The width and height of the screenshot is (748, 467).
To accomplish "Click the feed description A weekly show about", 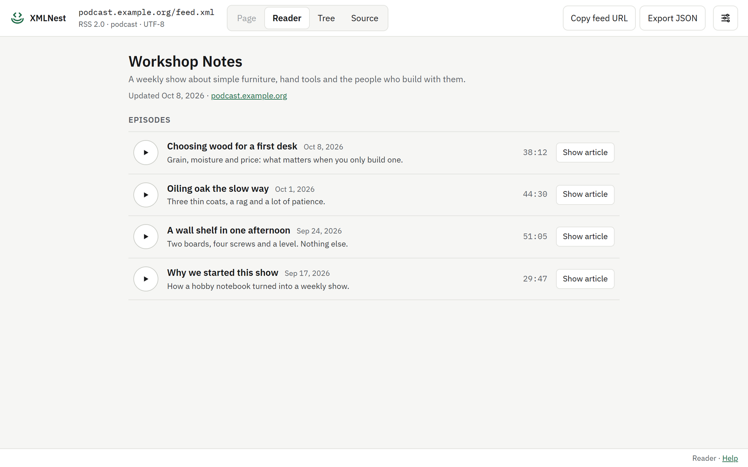I will (297, 79).
